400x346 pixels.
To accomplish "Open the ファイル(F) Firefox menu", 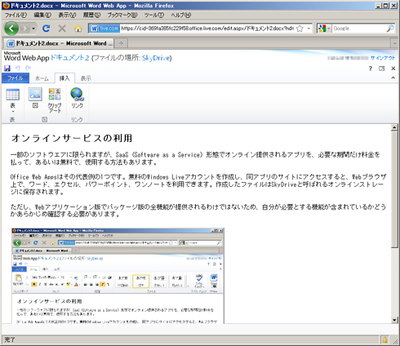I will click(x=16, y=15).
